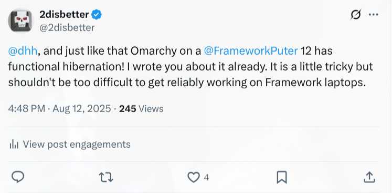392x193 pixels.
Task: Open the @FrameworkPuter mention link
Action: pyautogui.click(x=251, y=51)
